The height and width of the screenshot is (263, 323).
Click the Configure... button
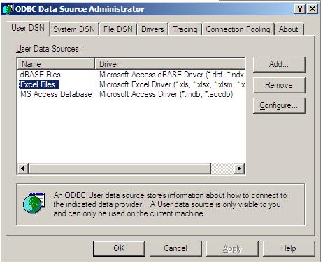279,105
